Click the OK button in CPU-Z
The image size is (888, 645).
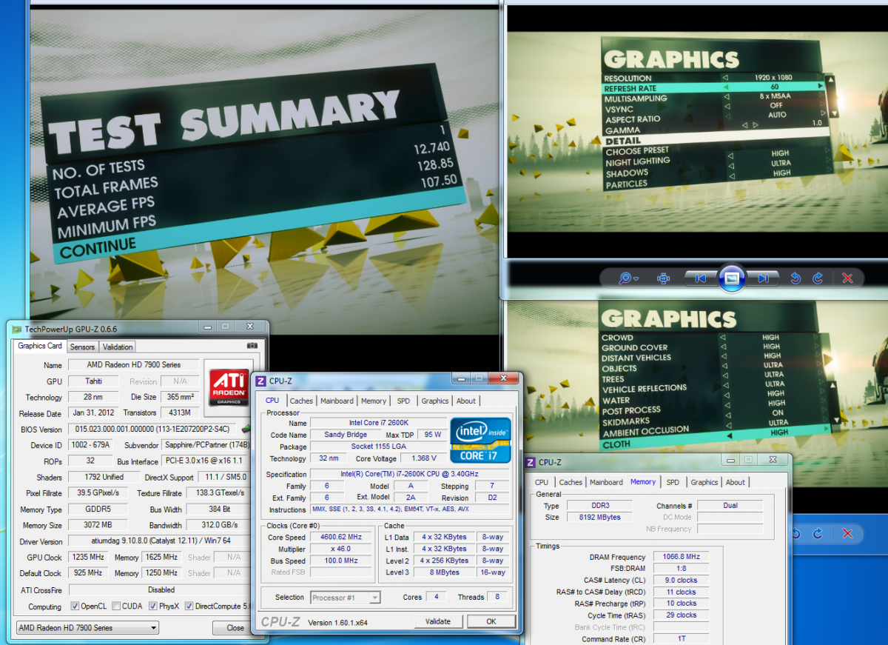[x=491, y=622]
